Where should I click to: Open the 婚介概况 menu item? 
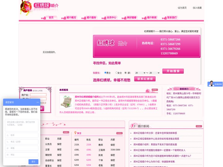[x=71, y=17]
